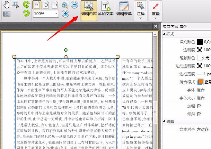211x149 pixels.
Task: Click the 笔触颜色 stroke color swatch
Action: coord(200,58)
